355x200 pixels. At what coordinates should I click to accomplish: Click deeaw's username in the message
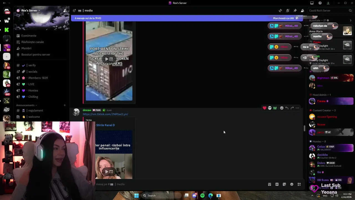point(87,110)
